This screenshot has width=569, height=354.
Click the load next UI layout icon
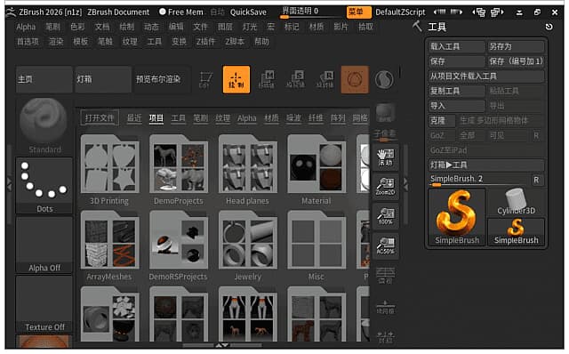pyautogui.click(x=497, y=12)
